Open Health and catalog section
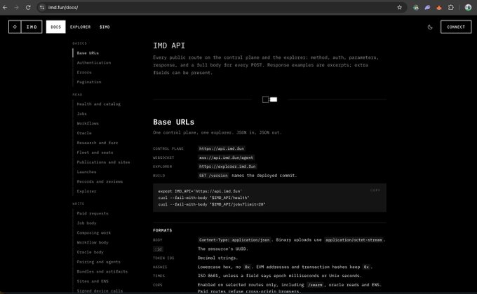 [99, 104]
